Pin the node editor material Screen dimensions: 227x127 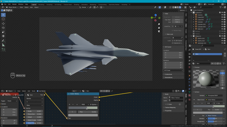112,91
